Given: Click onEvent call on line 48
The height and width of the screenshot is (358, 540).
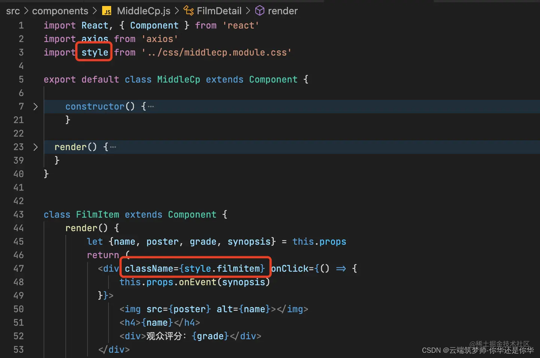Looking at the screenshot, I should click(198, 282).
